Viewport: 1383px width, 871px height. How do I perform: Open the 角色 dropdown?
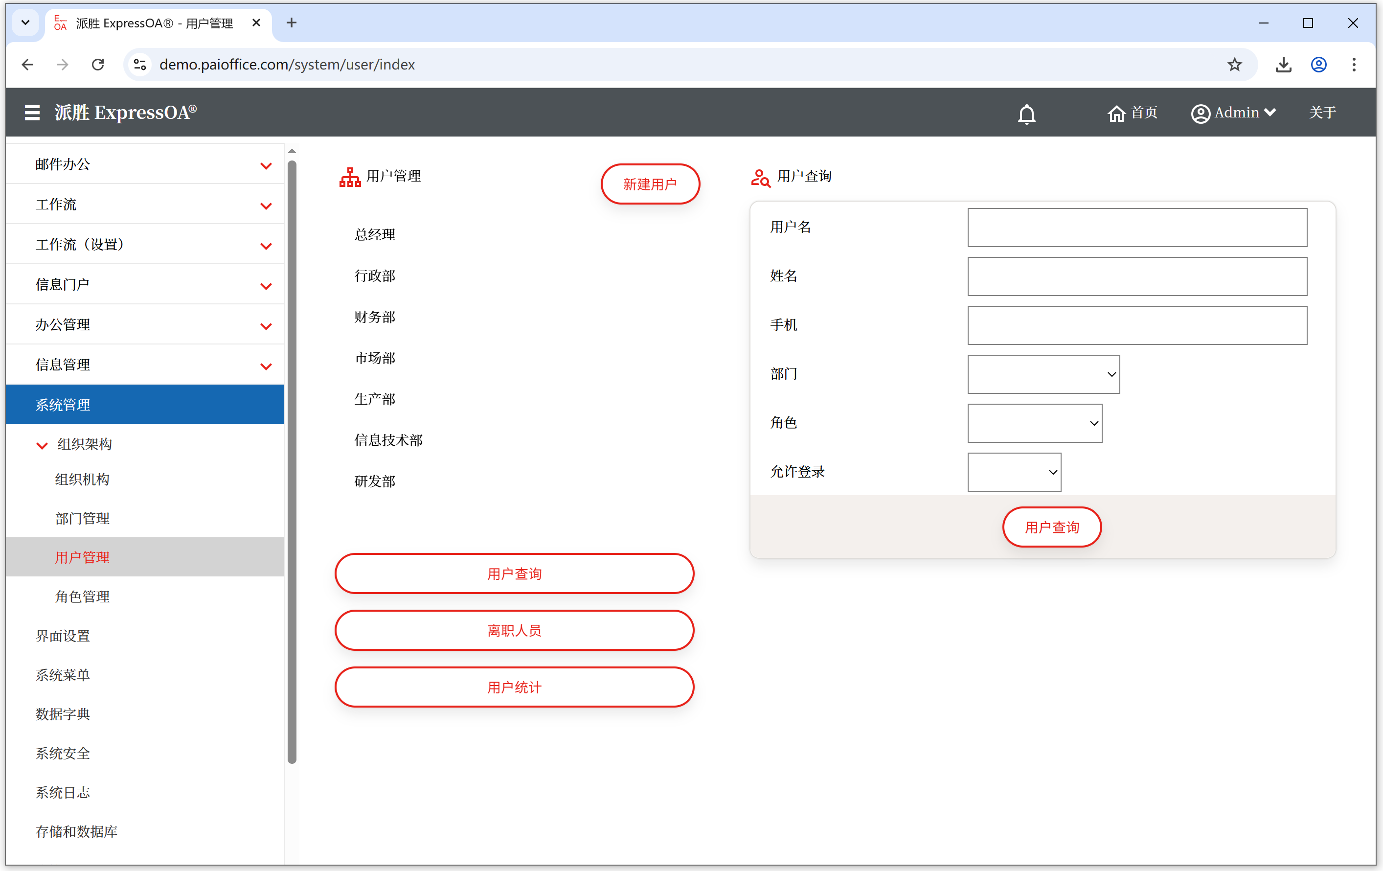pos(1034,423)
